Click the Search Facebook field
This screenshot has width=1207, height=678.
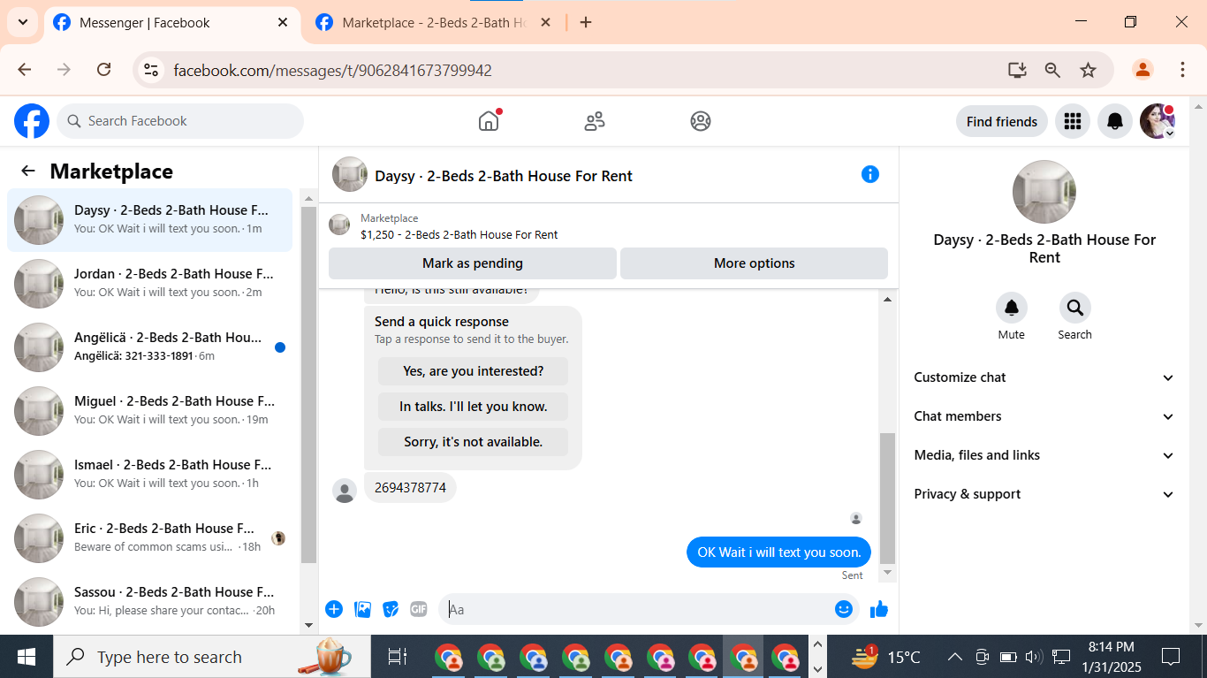[180, 121]
